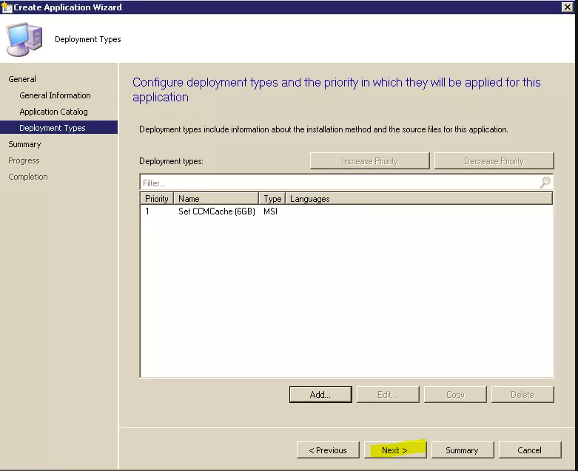Click priority value 1 in the list
The height and width of the screenshot is (471, 578).
click(147, 211)
